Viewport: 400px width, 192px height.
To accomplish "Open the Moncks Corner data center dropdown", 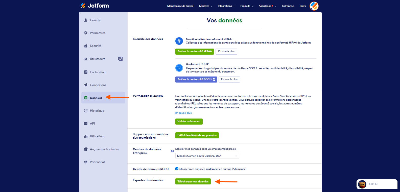I will coord(207,156).
